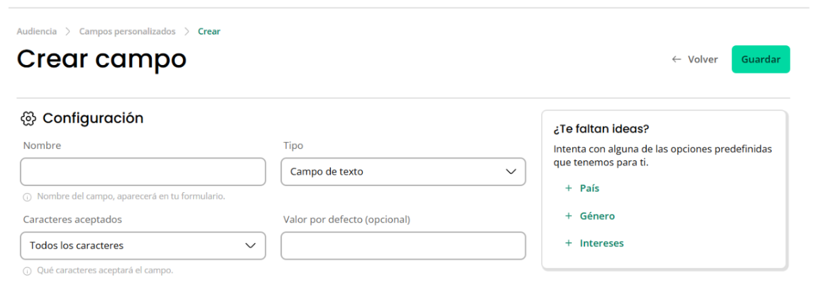Screen dimensions: 822x285
Task: Open Campos personalizados breadcrumb
Action: (128, 31)
